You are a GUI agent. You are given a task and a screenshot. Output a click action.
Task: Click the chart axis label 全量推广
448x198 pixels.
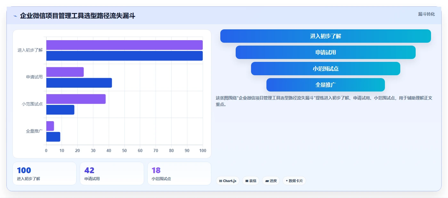(x=34, y=131)
